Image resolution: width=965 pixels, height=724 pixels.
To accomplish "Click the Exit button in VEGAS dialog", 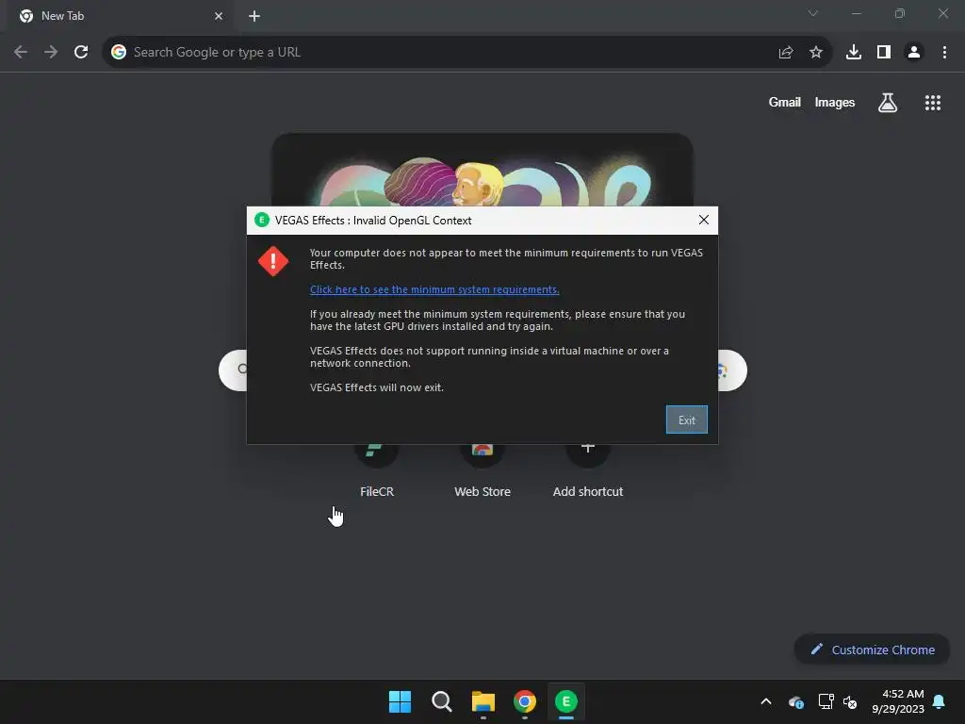I will tap(686, 420).
